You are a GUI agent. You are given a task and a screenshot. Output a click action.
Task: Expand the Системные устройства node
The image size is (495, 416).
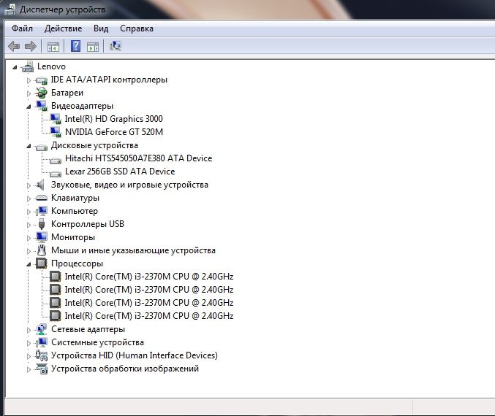coord(29,343)
